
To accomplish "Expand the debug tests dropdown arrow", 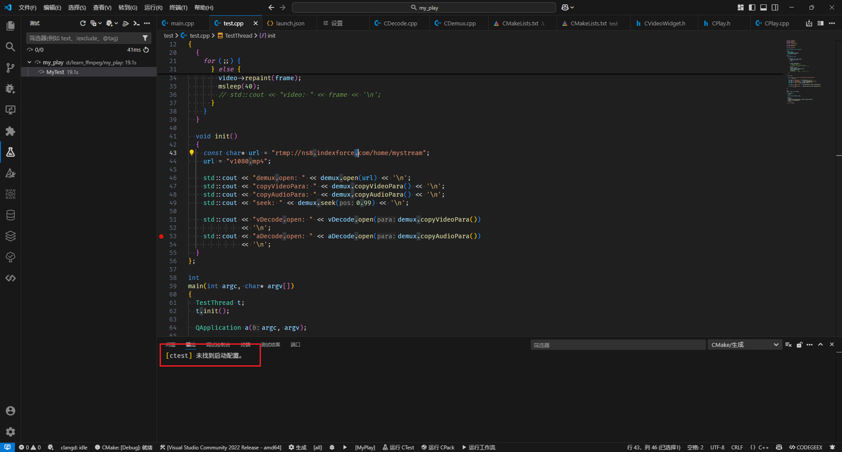I will tap(116, 23).
